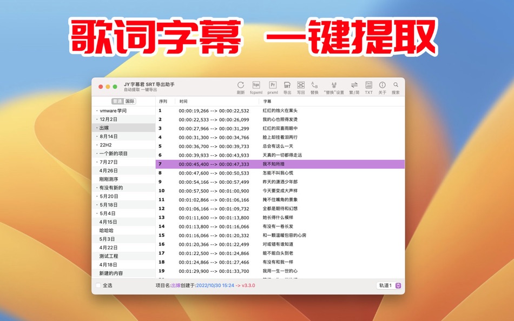Open "替换"设置 replace settings
Screen dimensions: 514x321
coord(334,85)
